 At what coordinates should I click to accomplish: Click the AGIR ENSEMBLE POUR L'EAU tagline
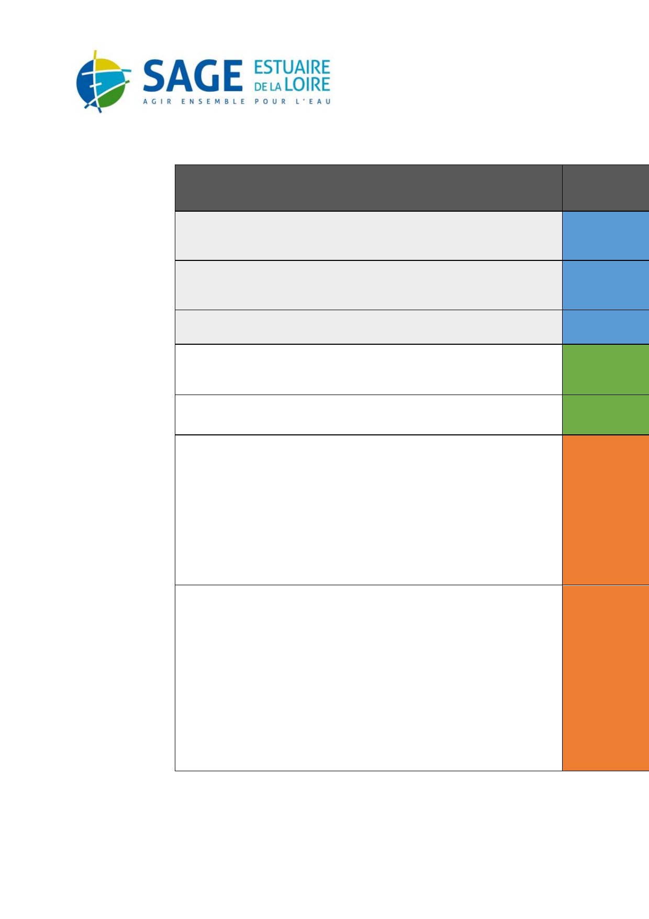point(237,101)
